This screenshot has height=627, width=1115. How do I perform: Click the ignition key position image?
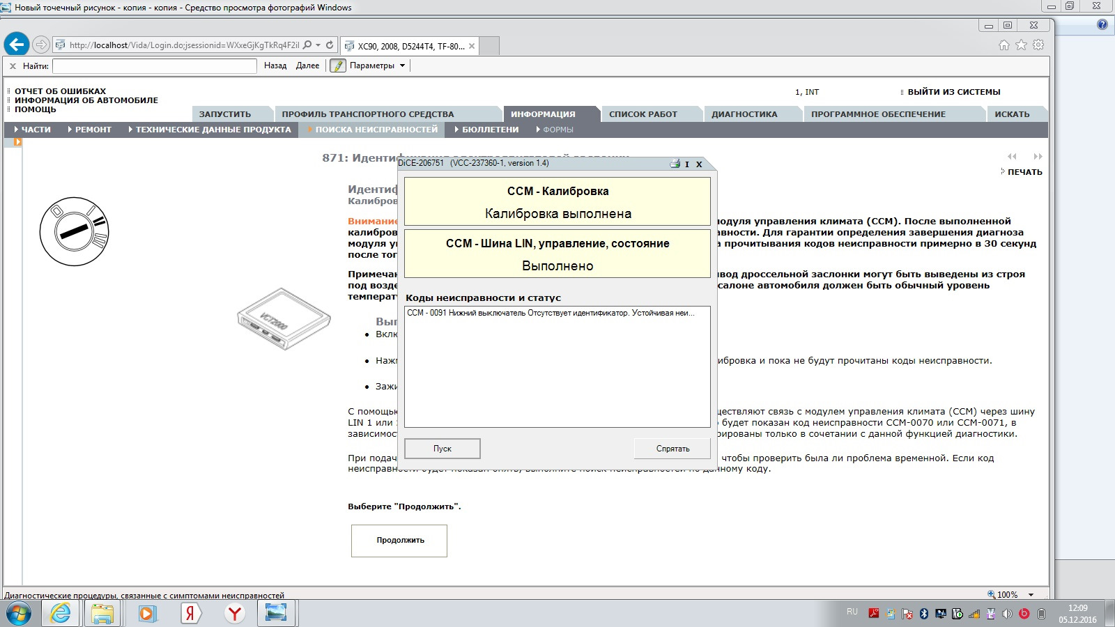click(74, 231)
